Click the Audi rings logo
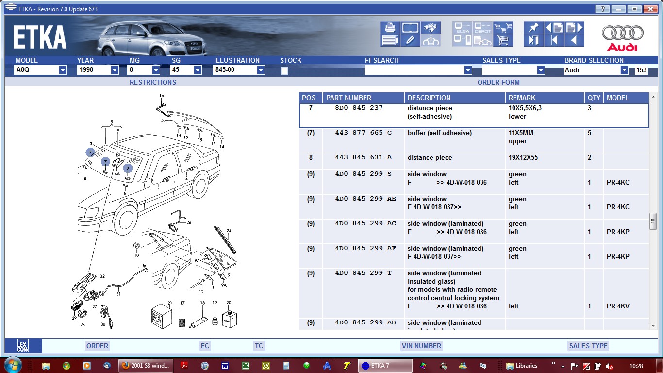 (623, 34)
